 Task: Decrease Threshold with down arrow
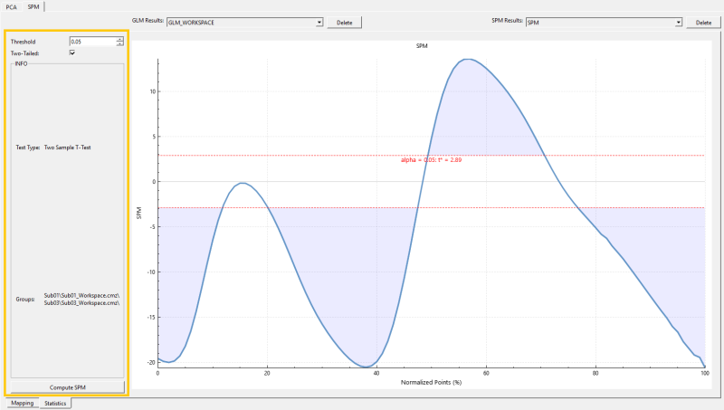pyautogui.click(x=120, y=43)
